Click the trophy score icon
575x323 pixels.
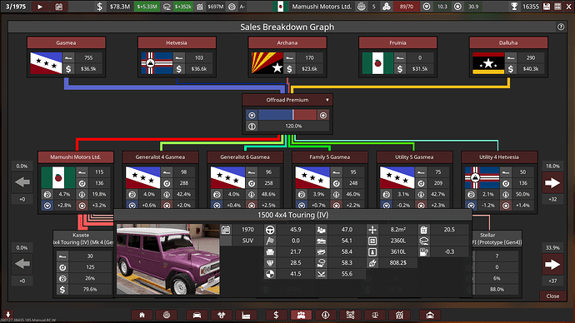(514, 7)
